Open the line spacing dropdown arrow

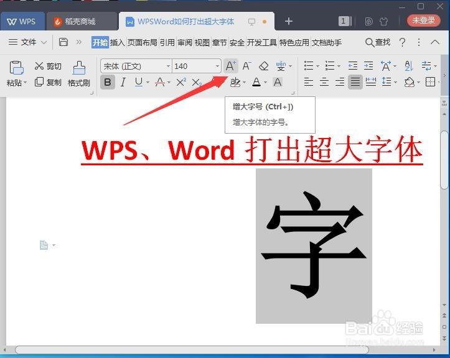click(x=396, y=83)
